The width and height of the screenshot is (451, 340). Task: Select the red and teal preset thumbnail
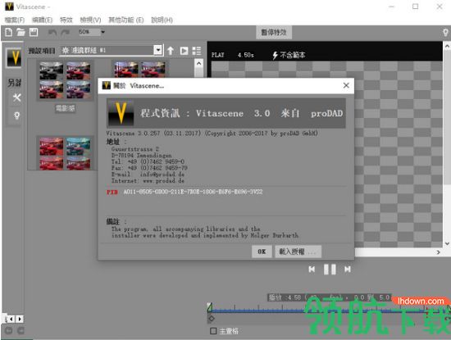coord(65,154)
